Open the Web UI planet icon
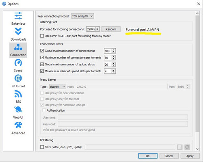 [x=18, y=110]
